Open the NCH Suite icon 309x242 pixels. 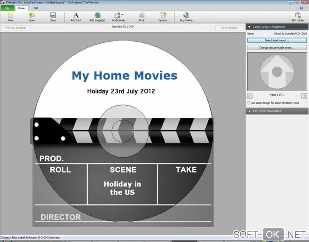click(x=298, y=15)
